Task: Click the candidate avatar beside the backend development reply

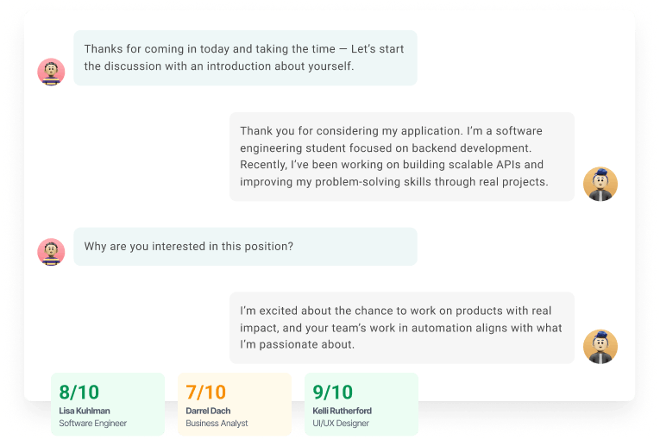Action: click(600, 184)
